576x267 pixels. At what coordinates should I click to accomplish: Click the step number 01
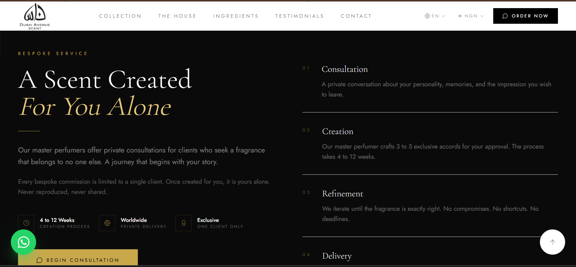click(306, 68)
